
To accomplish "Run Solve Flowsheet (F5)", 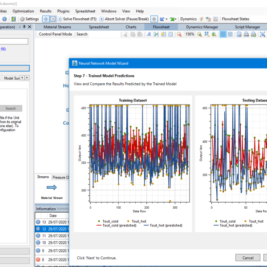I will pyautogui.click(x=77, y=19).
